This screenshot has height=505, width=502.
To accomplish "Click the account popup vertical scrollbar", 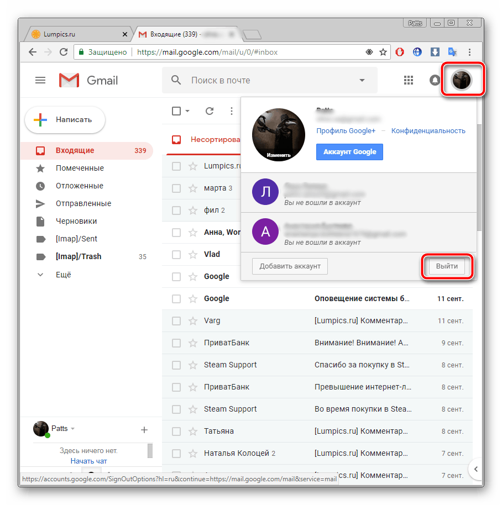I will pyautogui.click(x=479, y=177).
